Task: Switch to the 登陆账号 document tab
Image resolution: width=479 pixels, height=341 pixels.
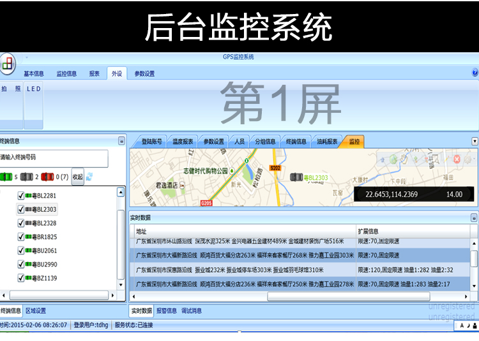Action: [151, 141]
